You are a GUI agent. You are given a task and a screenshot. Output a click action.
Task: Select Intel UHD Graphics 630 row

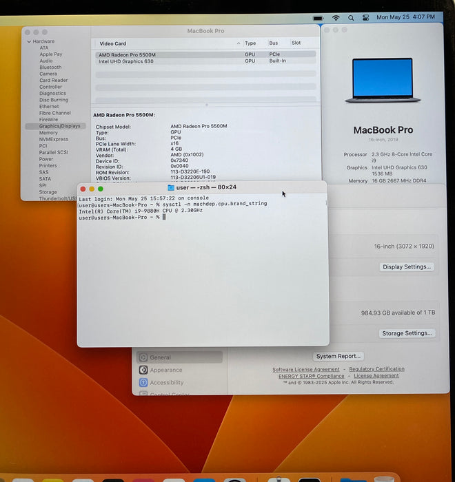point(205,61)
